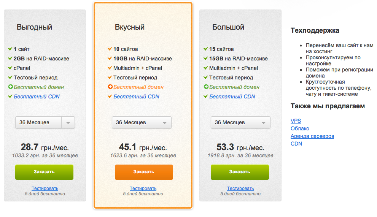Open the 'Бесплатный CDN' link in Выгодный plan
This screenshot has width=377, height=217.
click(37, 97)
